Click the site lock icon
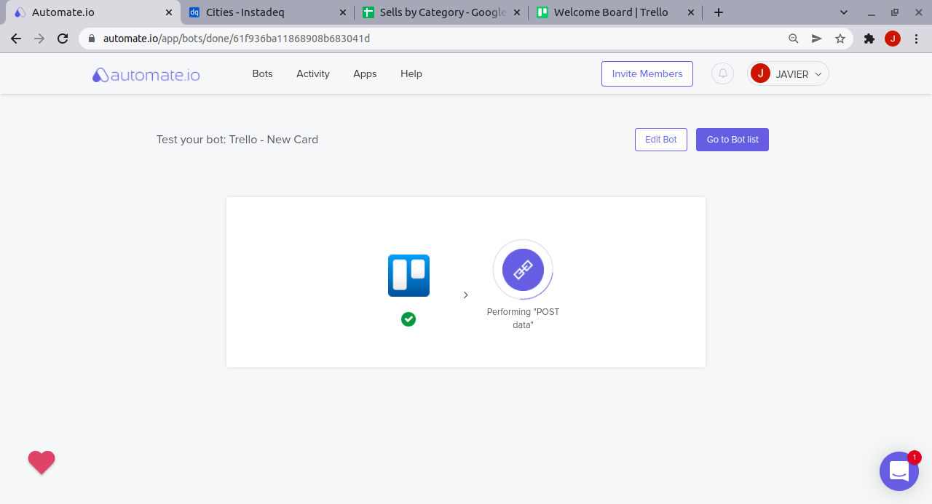Image resolution: width=932 pixels, height=504 pixels. [x=92, y=39]
